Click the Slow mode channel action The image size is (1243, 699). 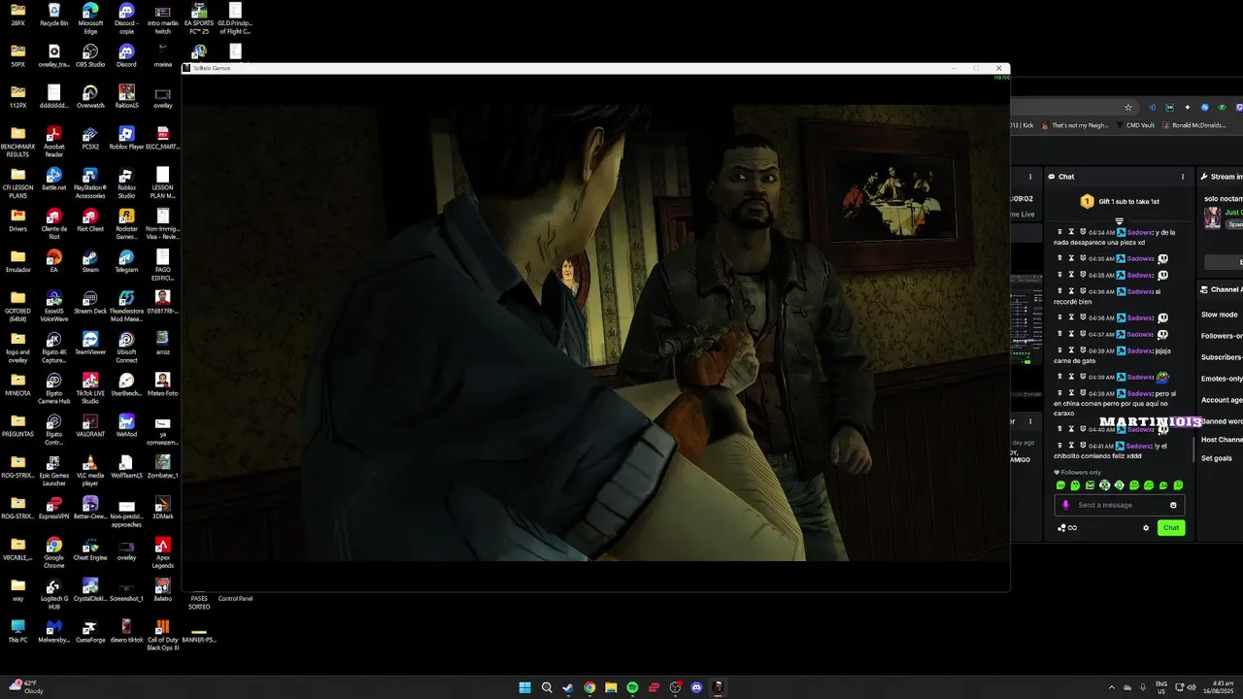(x=1220, y=315)
